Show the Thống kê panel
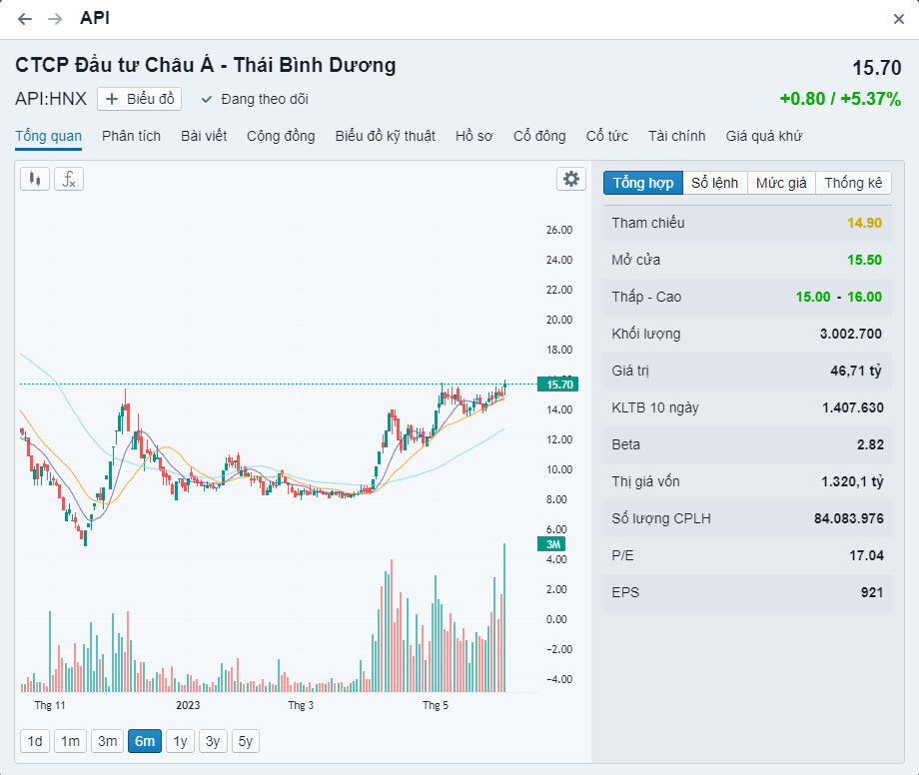The image size is (919, 775). pyautogui.click(x=853, y=183)
